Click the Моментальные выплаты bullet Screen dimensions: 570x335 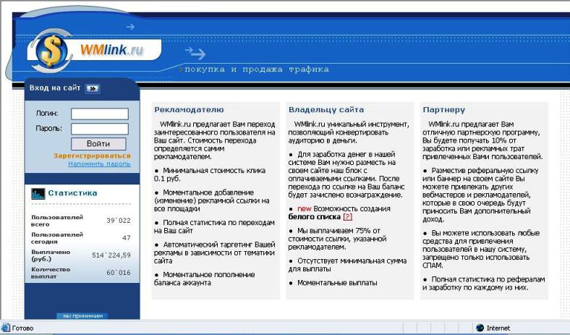coord(333,283)
